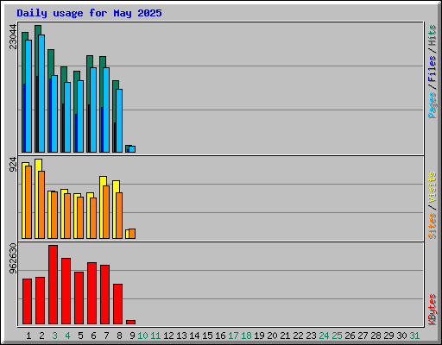Click the 23044 axis value
Viewport: 442px width, 345px height.
(x=13, y=37)
